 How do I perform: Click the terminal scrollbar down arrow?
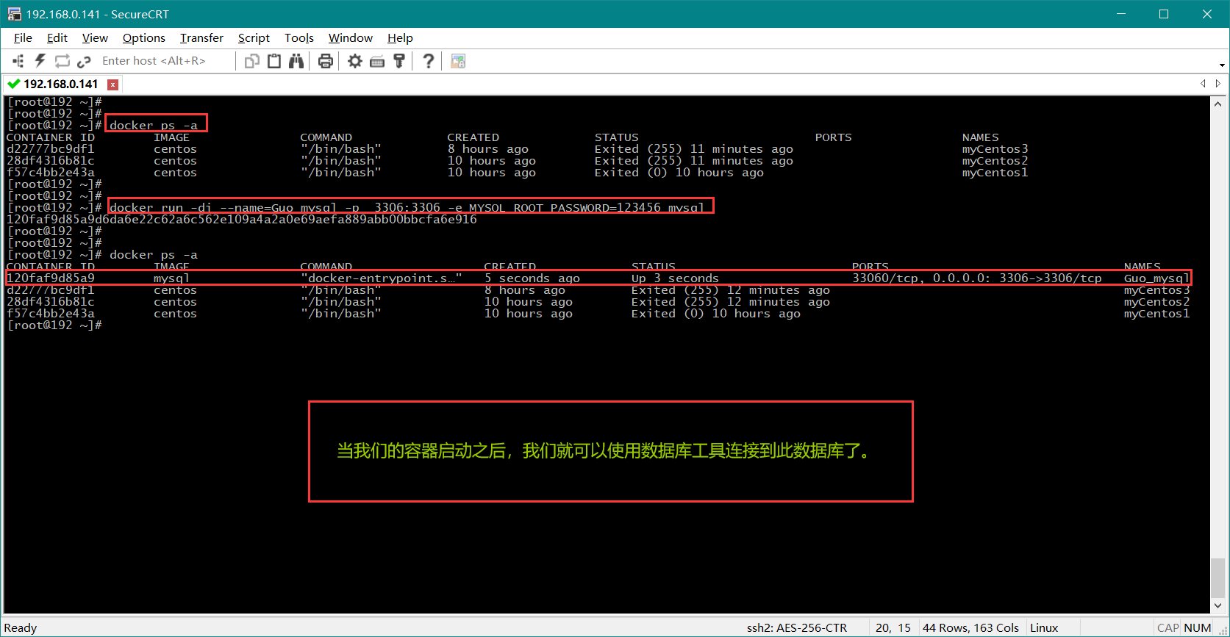[x=1218, y=605]
